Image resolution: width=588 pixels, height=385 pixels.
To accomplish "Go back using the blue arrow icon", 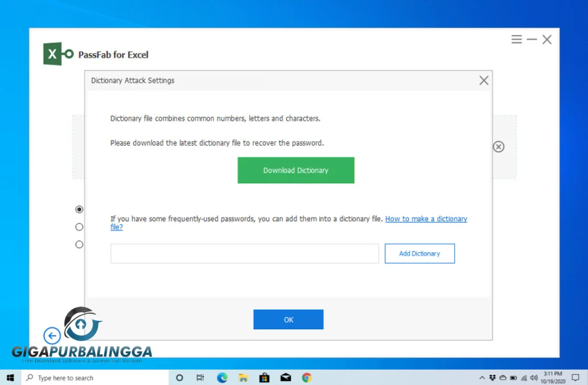I will coord(52,336).
